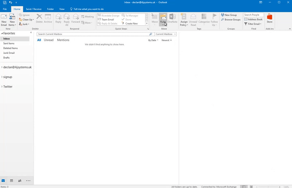Expand the Twitter folder group

2,86
